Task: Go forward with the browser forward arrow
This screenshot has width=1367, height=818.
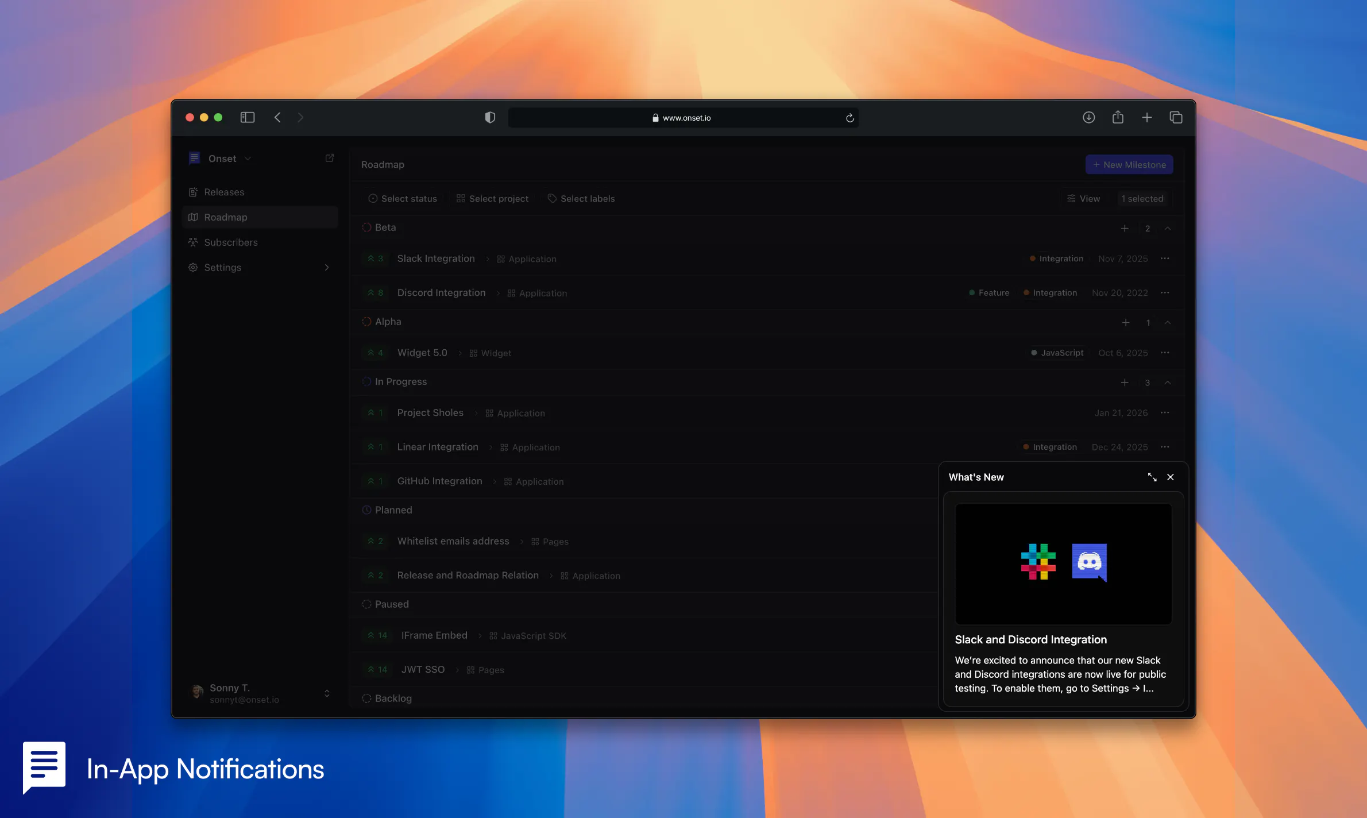Action: (300, 118)
